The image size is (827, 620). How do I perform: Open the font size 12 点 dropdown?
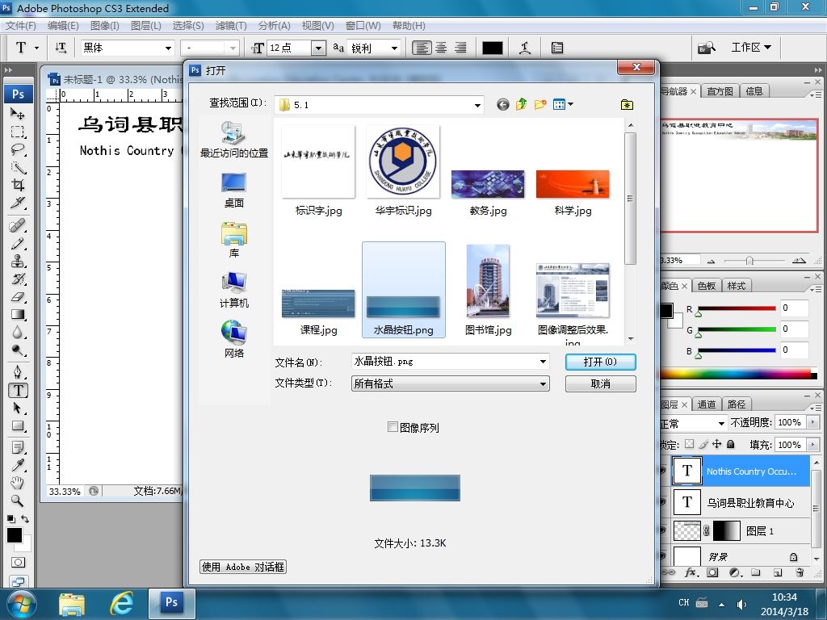(x=318, y=48)
